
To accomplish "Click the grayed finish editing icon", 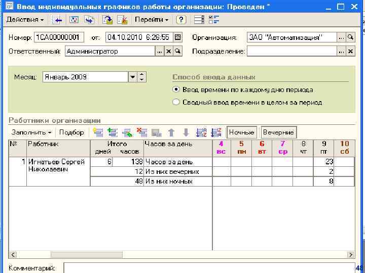I will [157, 132].
